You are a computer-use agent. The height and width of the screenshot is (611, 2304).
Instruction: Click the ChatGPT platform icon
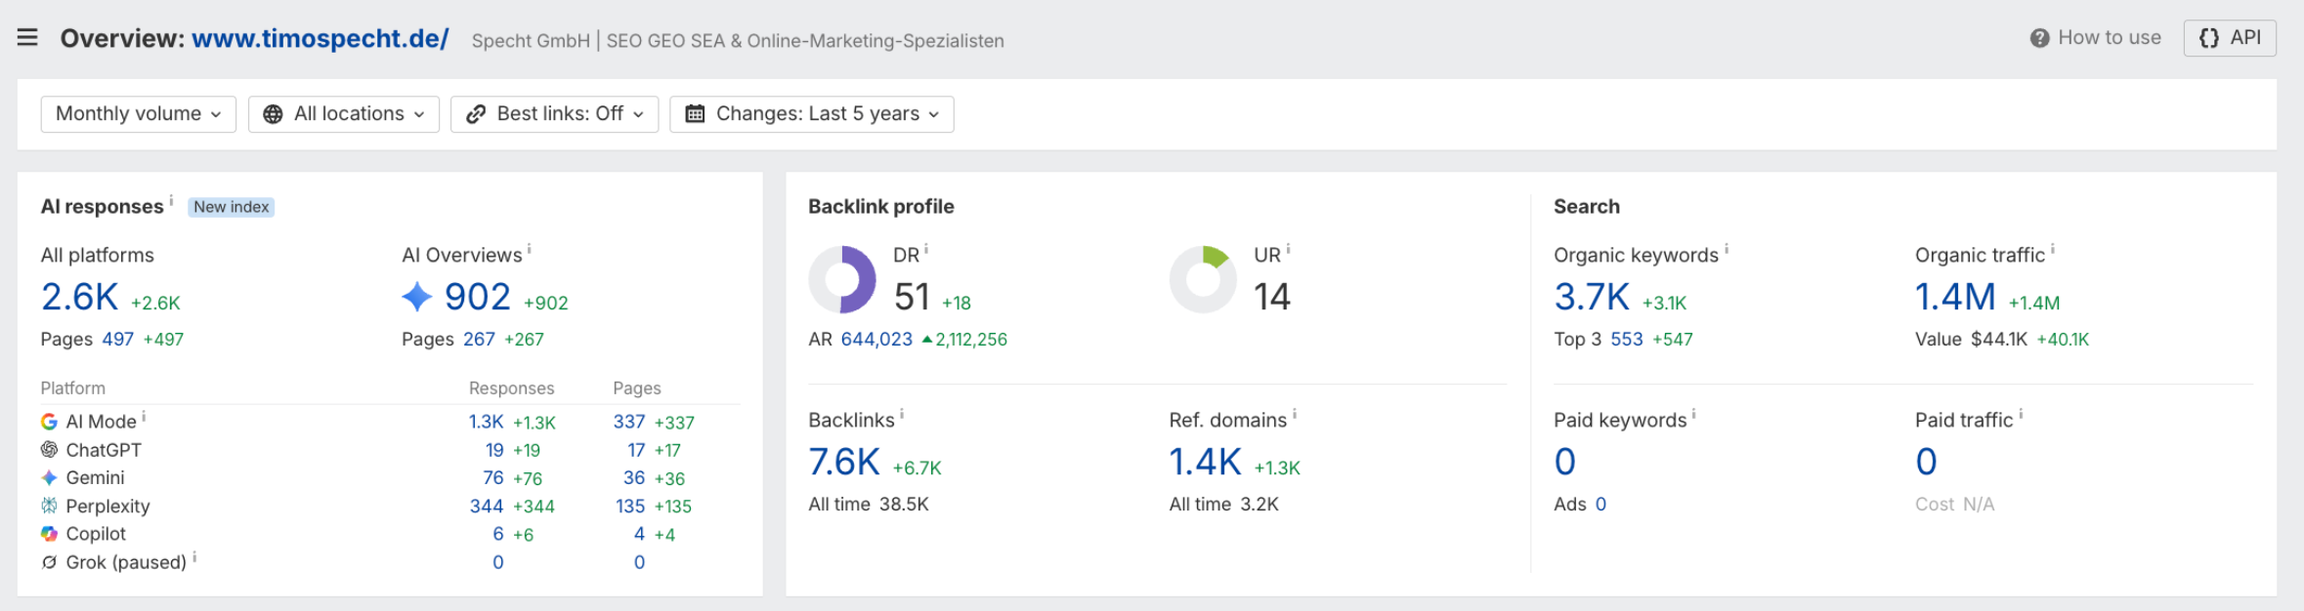[49, 450]
